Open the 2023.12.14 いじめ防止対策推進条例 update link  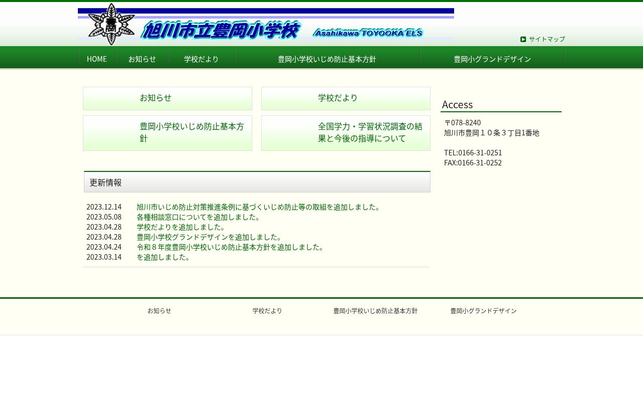(259, 207)
